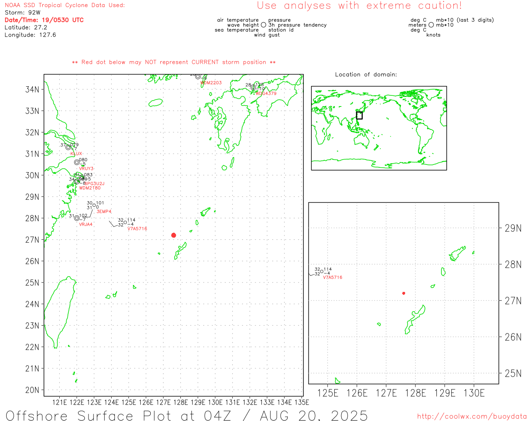Select V7A5716 label on the main map

coord(137,229)
